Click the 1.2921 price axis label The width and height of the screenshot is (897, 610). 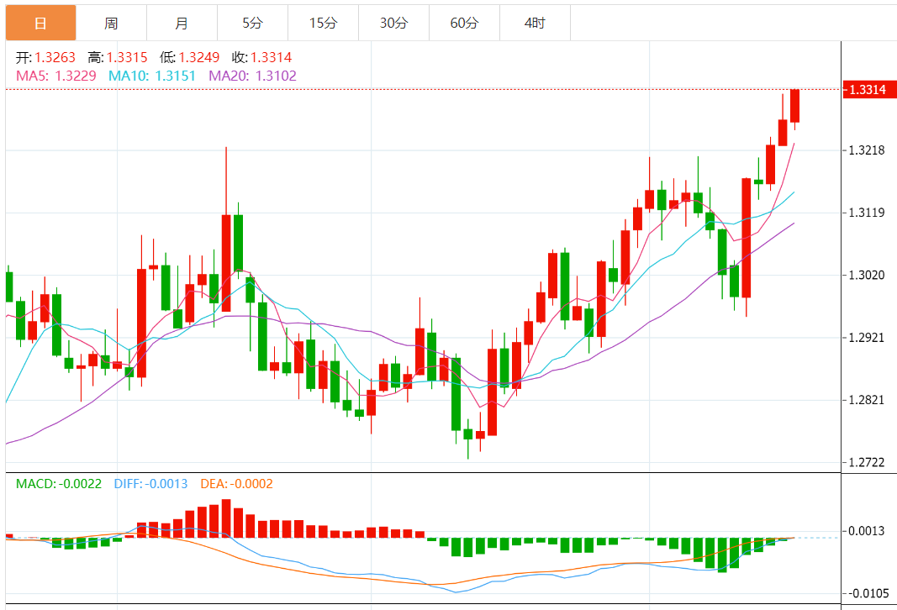867,337
